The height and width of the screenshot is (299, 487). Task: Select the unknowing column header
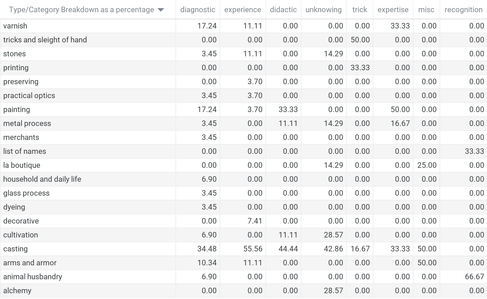coord(324,10)
